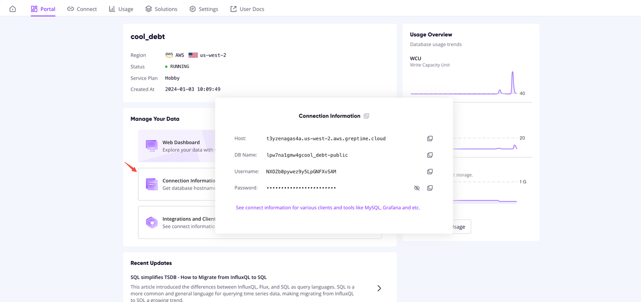Copy the Username with its copy icon
The width and height of the screenshot is (641, 302).
click(x=430, y=171)
